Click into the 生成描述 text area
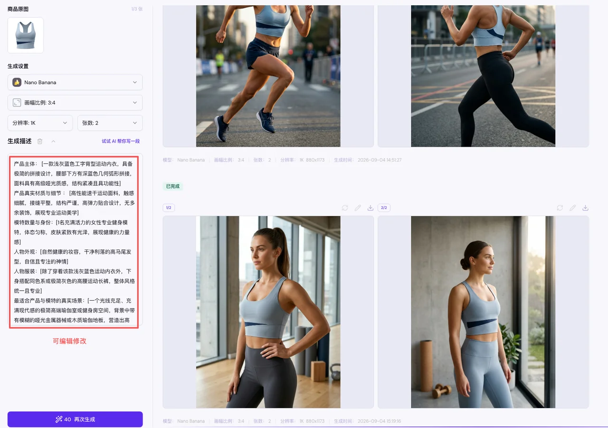The width and height of the screenshot is (608, 428). (x=74, y=241)
